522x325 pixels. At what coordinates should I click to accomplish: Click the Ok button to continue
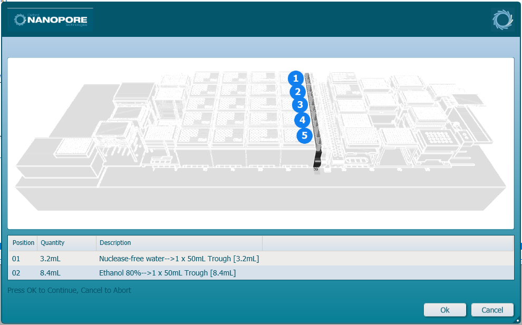pyautogui.click(x=445, y=310)
